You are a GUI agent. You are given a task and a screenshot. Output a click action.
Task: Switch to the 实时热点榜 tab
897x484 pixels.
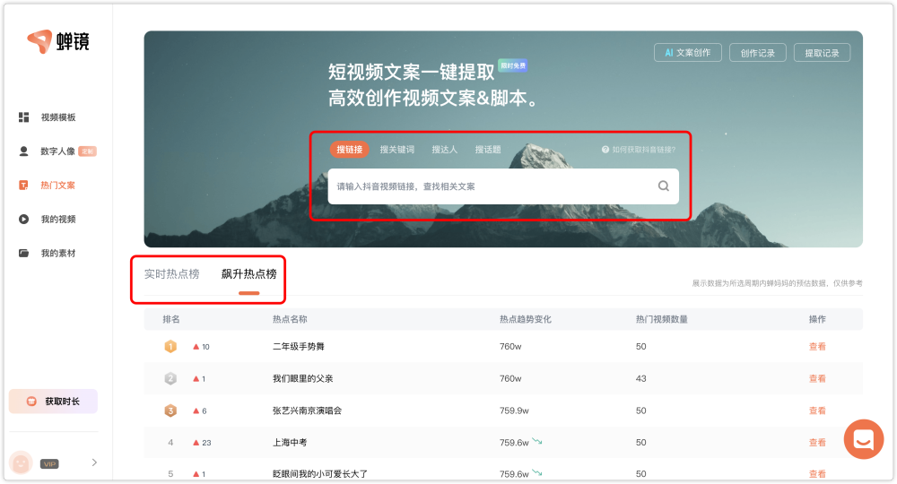(172, 274)
